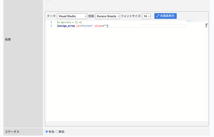Click the assign_array code on line 2
214x137 pixels.
point(67,26)
